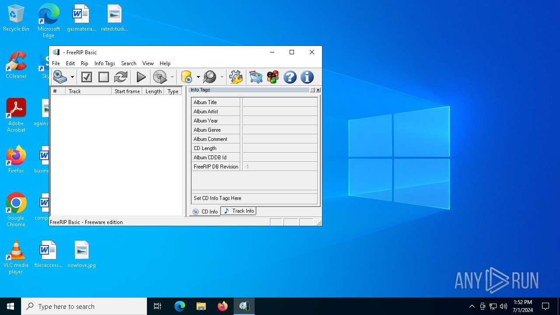Screen dimensions: 560x315
Task: Click Deselect All Tracks empty box icon
Action: click(x=104, y=77)
